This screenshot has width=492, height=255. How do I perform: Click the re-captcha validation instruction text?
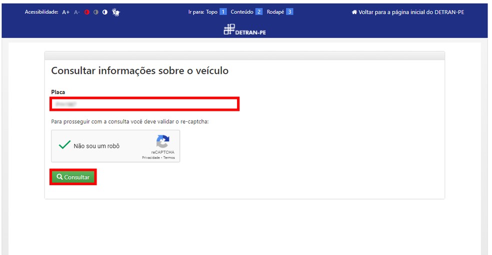(x=129, y=122)
